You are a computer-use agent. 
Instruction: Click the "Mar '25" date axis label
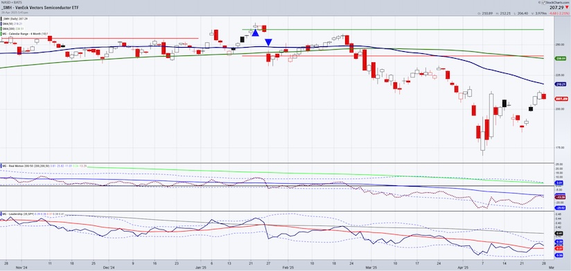click(370, 267)
